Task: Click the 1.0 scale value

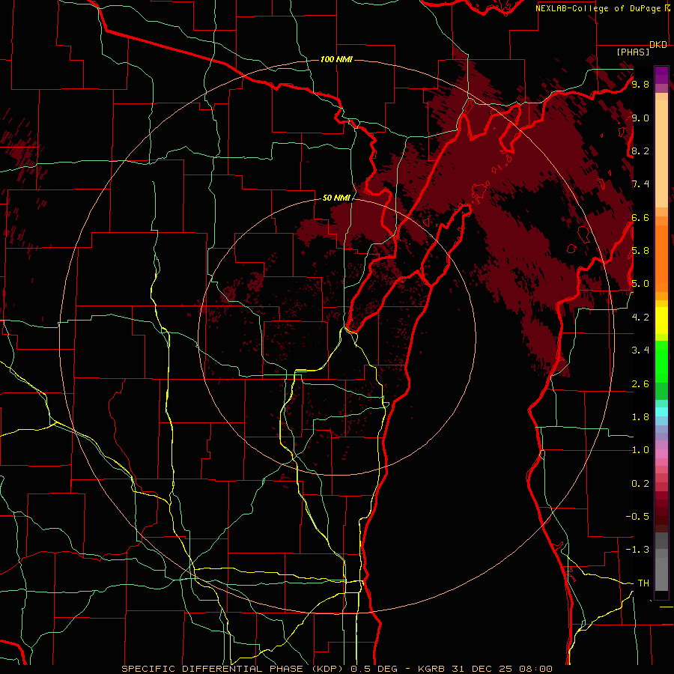Action: (640, 450)
